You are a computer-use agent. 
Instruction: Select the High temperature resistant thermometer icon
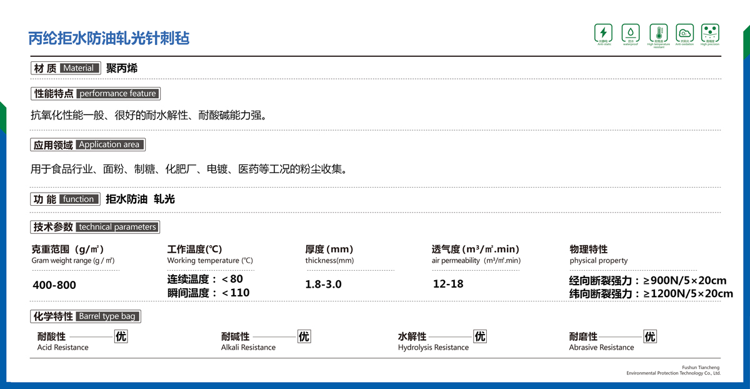pyautogui.click(x=658, y=33)
